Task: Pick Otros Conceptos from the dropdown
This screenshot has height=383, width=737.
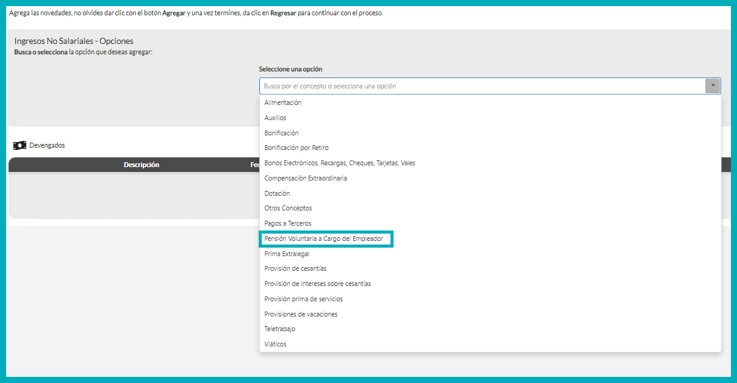Action: pyautogui.click(x=490, y=208)
